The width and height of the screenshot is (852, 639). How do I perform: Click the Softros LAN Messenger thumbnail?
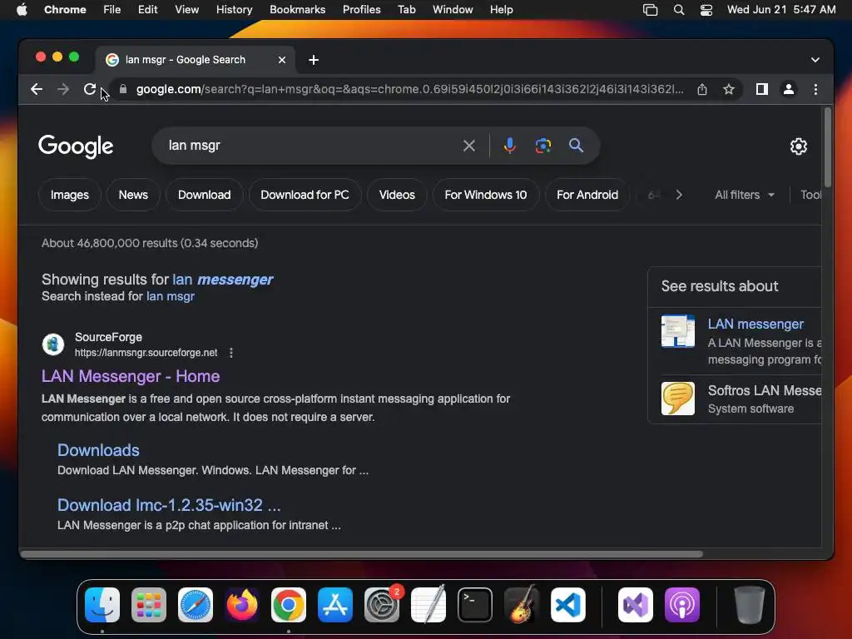pos(677,399)
